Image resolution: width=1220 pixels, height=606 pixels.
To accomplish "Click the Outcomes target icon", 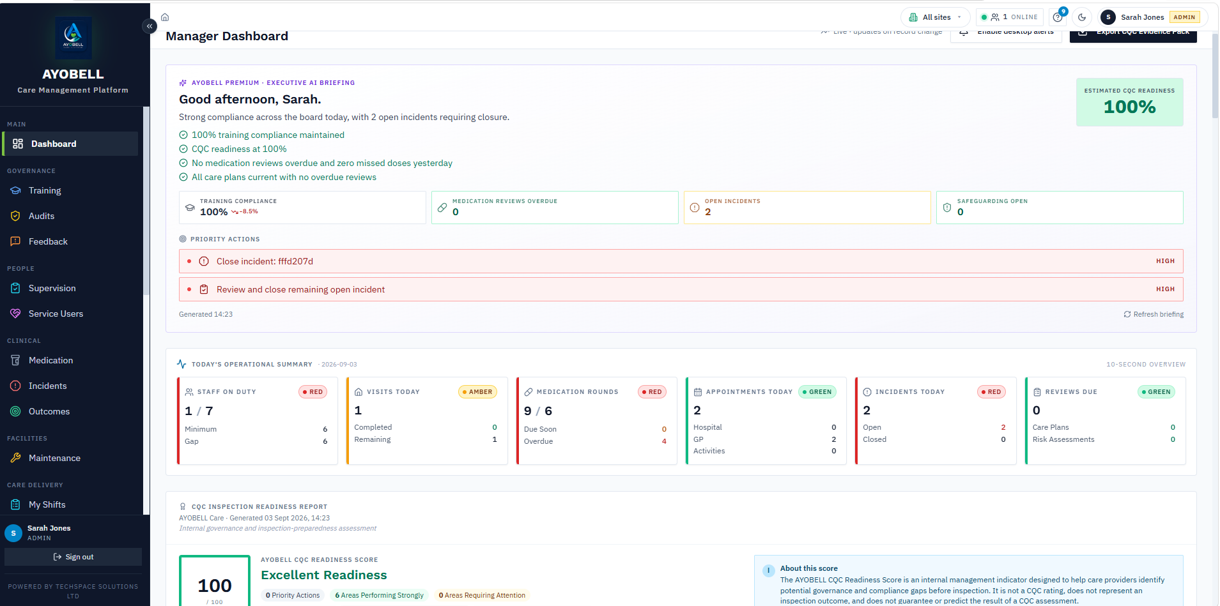I will (x=16, y=411).
